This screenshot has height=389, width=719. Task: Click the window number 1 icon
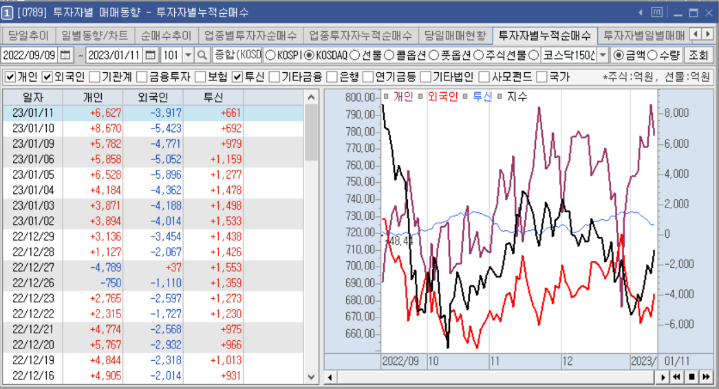click(x=7, y=13)
